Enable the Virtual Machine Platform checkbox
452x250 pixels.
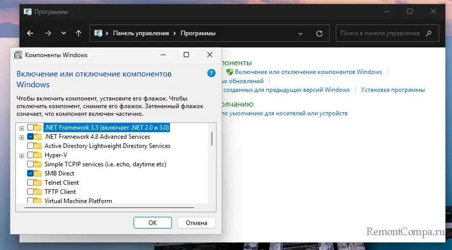[x=30, y=201]
